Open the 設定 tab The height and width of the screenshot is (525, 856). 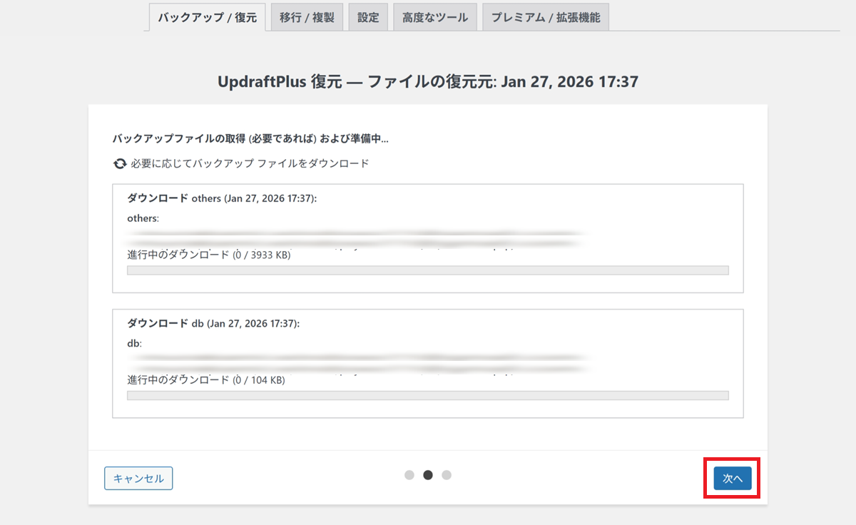tap(368, 18)
